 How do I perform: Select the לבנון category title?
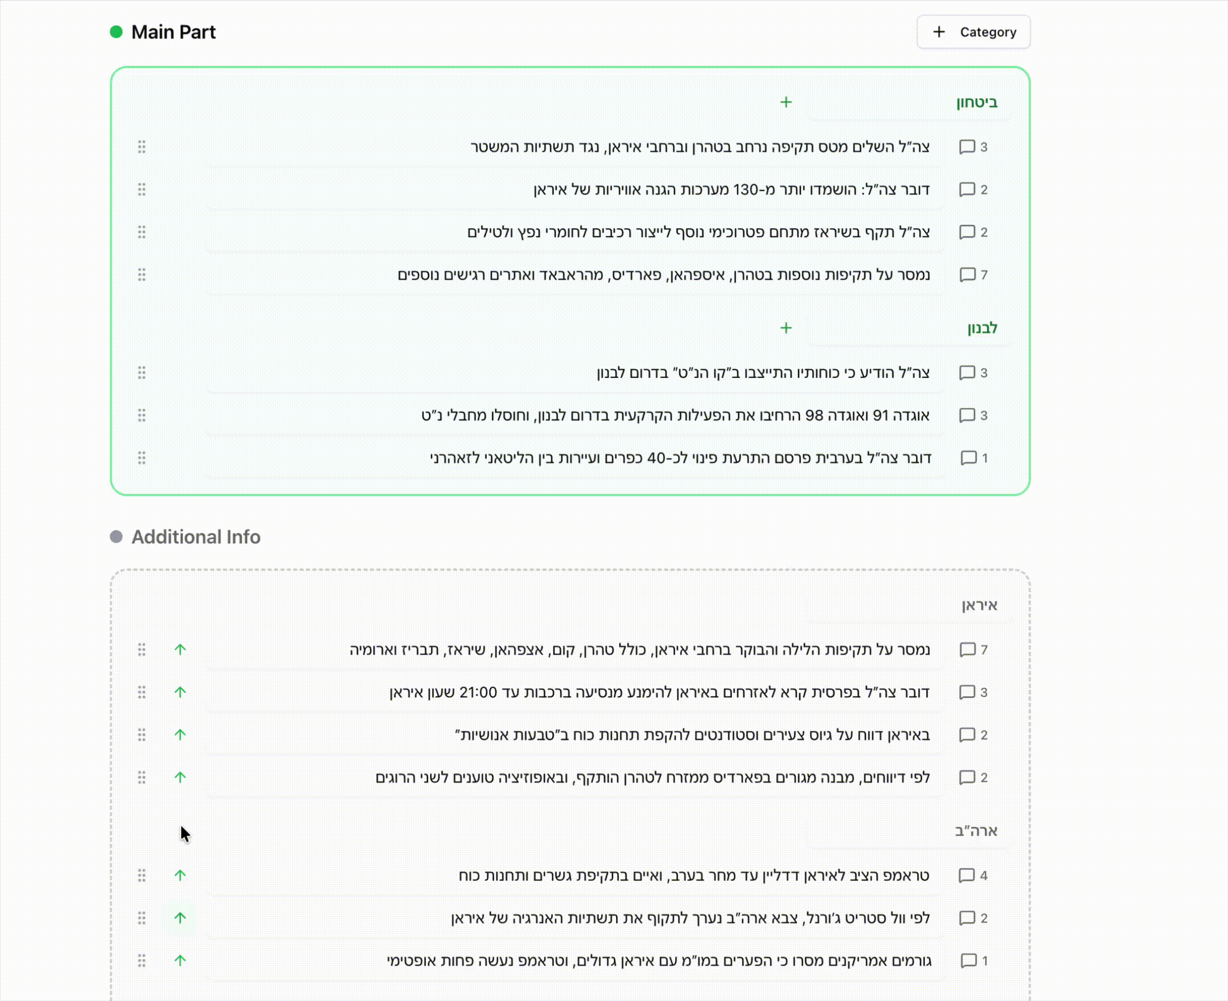[x=982, y=328]
